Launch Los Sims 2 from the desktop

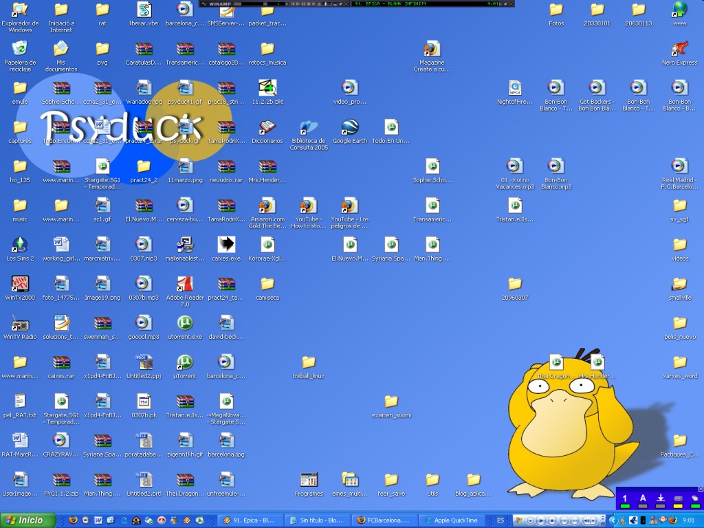pyautogui.click(x=20, y=249)
